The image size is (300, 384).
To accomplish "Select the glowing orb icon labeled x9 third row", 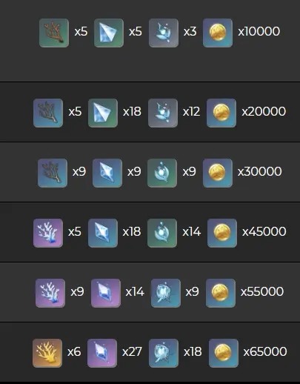I will [x=162, y=173].
